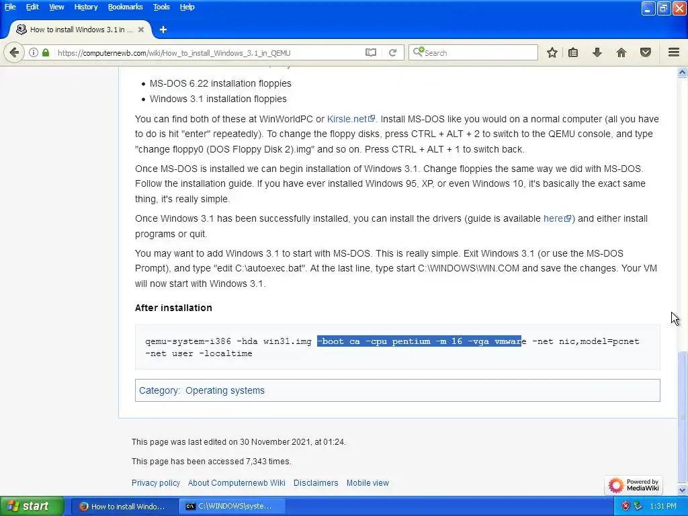Follow the Kirsle.net link
This screenshot has width=688, height=516.
click(351, 119)
